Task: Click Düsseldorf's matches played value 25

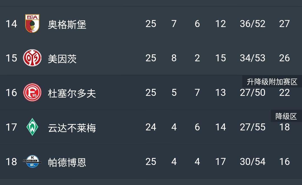Action: [x=151, y=93]
